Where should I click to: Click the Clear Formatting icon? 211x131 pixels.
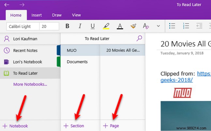(x=146, y=26)
